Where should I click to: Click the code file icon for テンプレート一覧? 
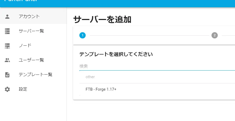coord(7,75)
